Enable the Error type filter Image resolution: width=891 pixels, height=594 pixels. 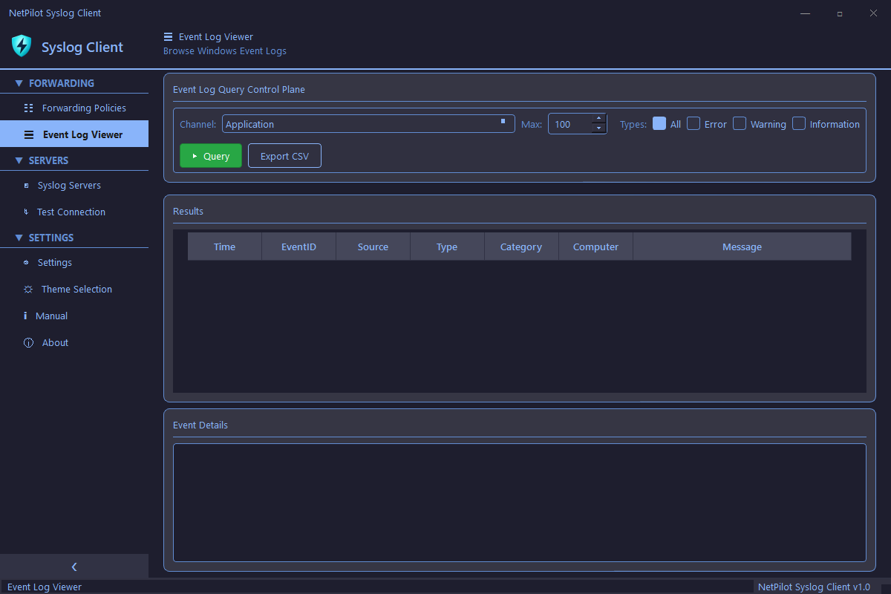pos(693,123)
